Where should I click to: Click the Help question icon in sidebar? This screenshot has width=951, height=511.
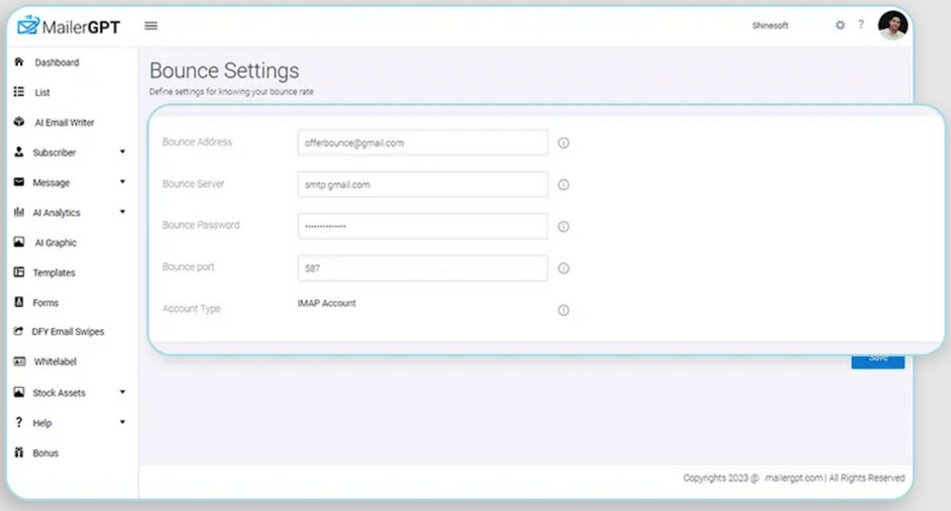tap(19, 422)
